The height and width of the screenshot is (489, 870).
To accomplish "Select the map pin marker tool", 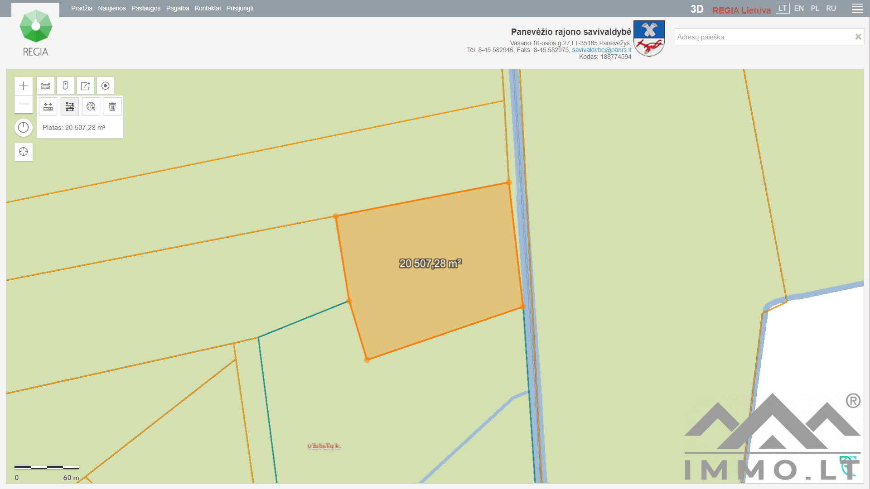I will pyautogui.click(x=66, y=86).
